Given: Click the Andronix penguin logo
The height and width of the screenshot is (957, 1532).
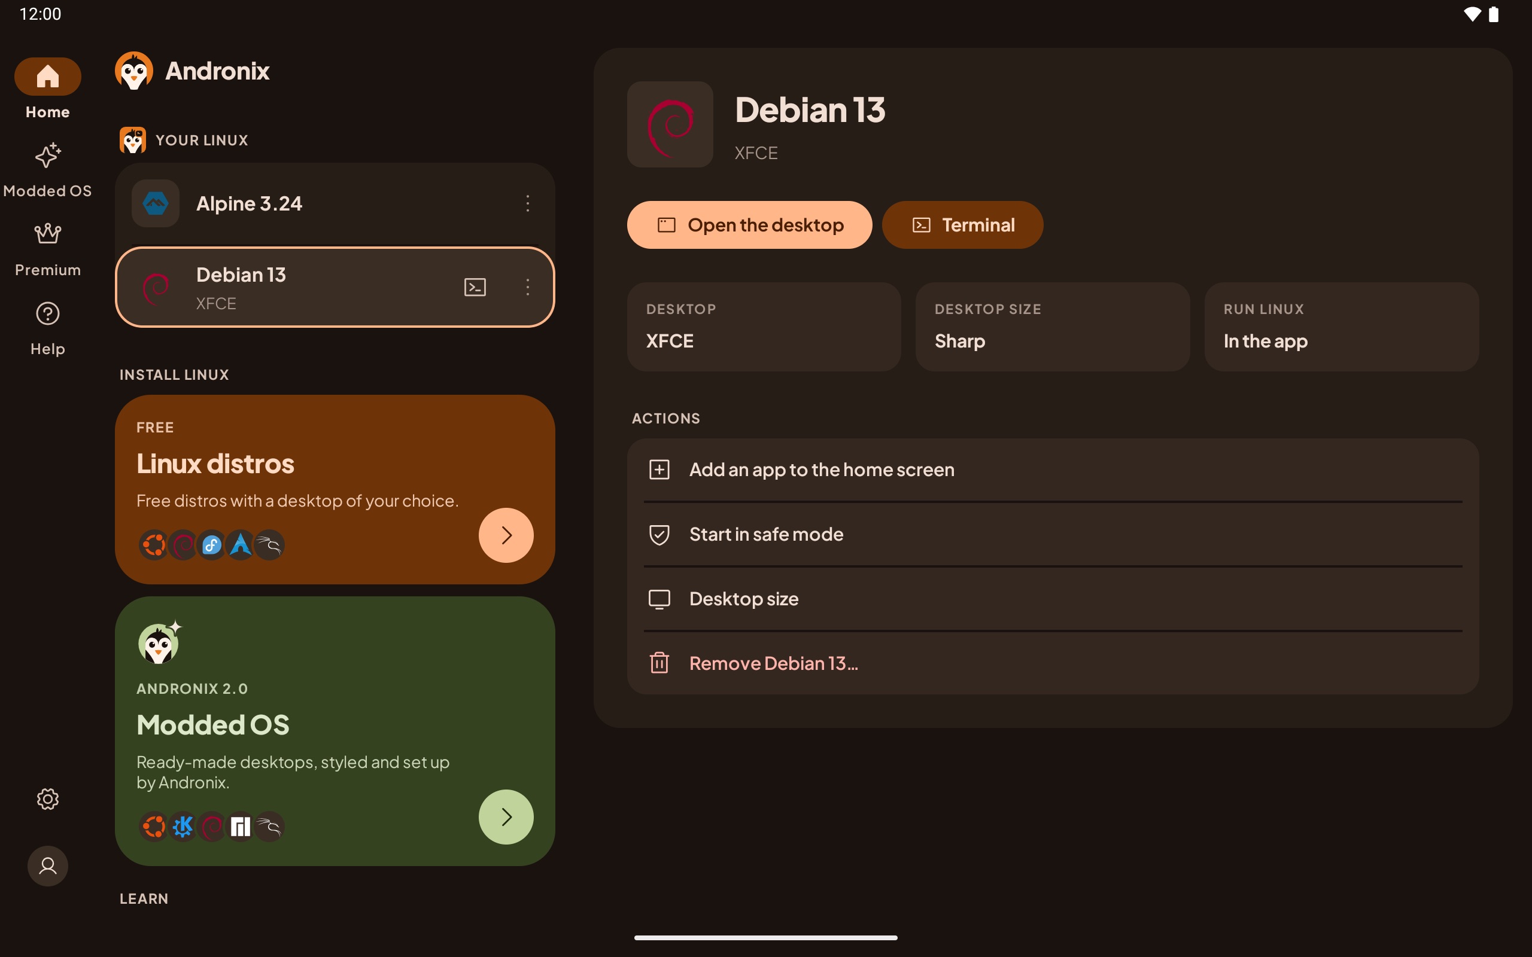Looking at the screenshot, I should 133,71.
